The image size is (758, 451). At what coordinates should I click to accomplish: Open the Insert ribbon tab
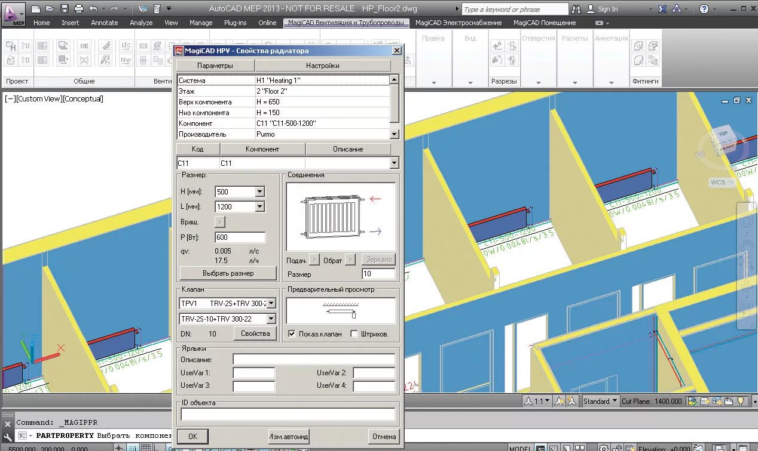[70, 23]
